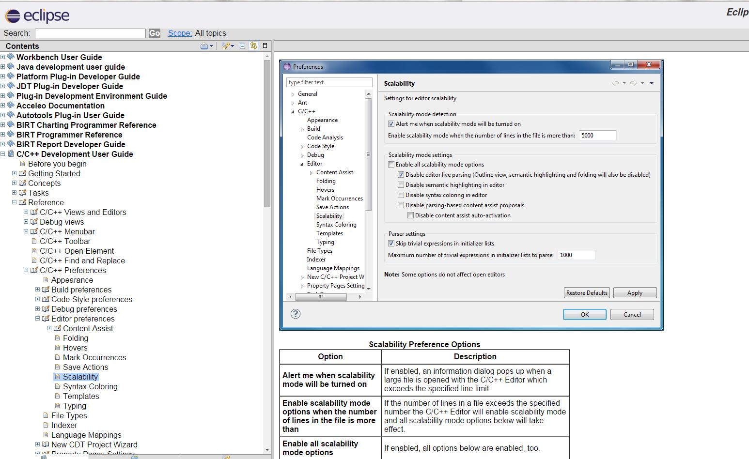Open the print options dropdown arrow
Image resolution: width=749 pixels, height=459 pixels.
point(211,46)
